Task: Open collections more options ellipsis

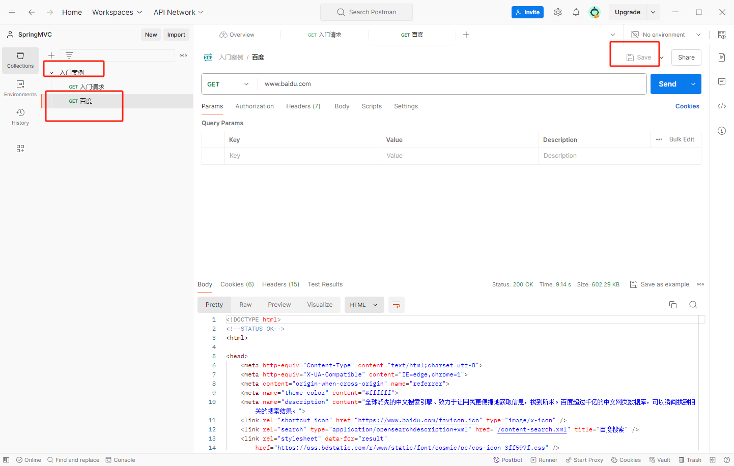Action: (x=183, y=55)
